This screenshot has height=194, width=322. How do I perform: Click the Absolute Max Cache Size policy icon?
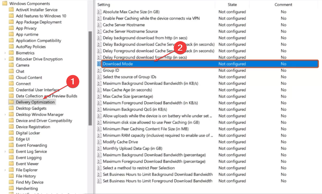(99, 12)
